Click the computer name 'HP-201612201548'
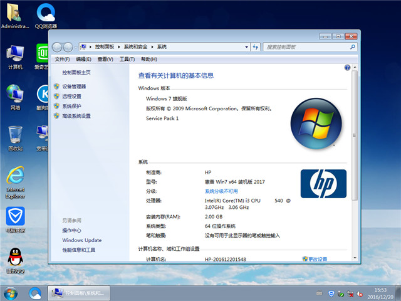Image resolution: width=401 pixels, height=301 pixels. click(x=226, y=259)
